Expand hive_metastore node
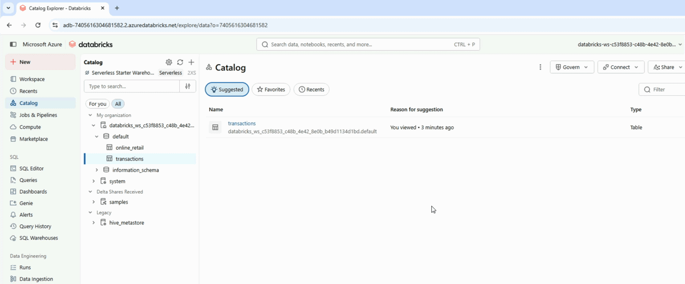This screenshot has height=284, width=685. (x=94, y=222)
